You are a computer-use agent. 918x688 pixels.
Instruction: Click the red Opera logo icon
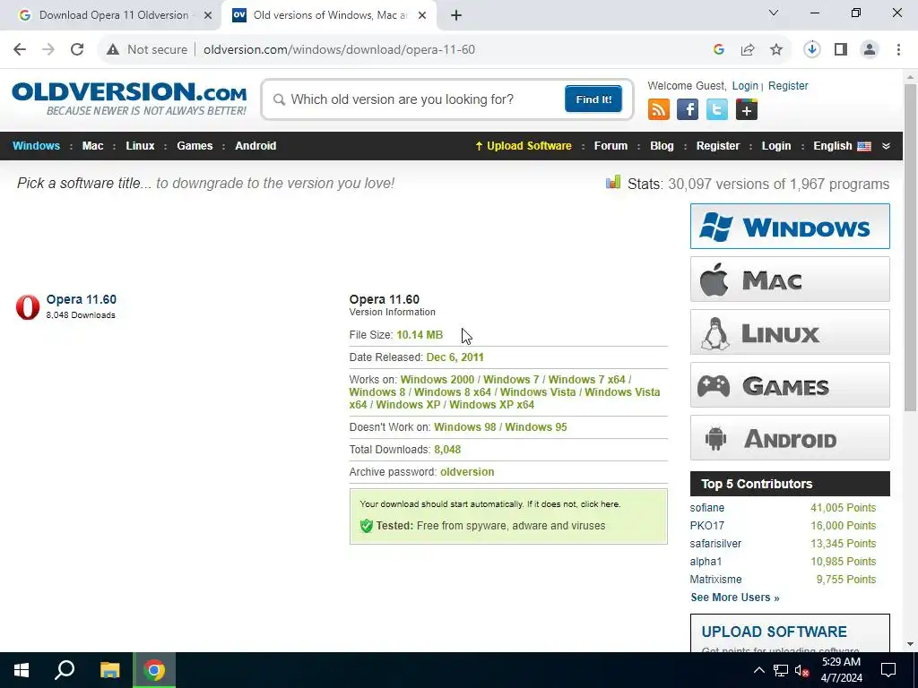28,307
